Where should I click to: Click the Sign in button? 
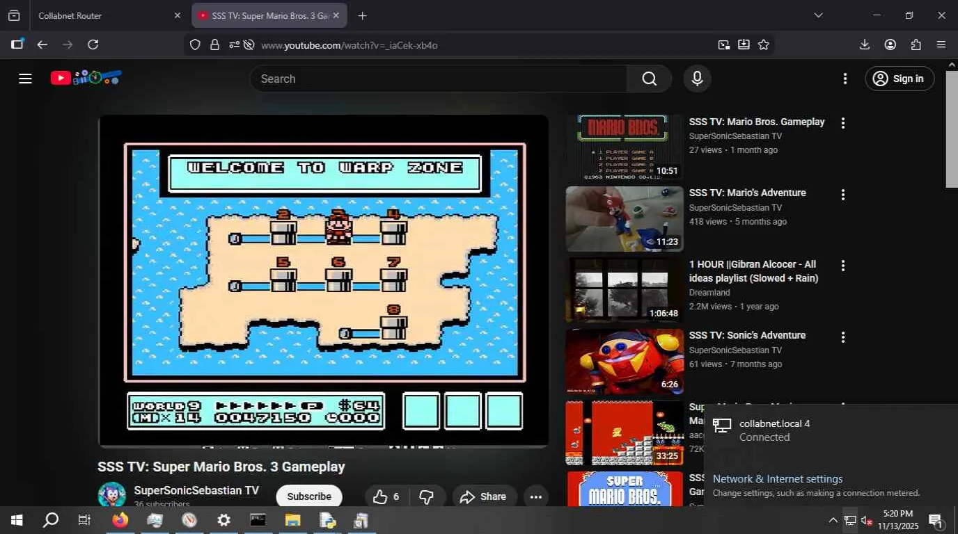tap(899, 79)
